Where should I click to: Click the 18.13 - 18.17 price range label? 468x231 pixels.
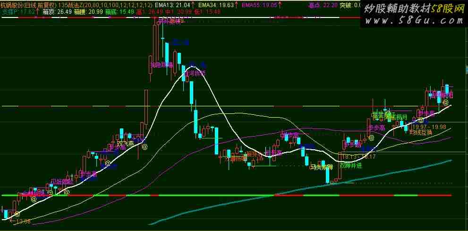click(x=358, y=156)
